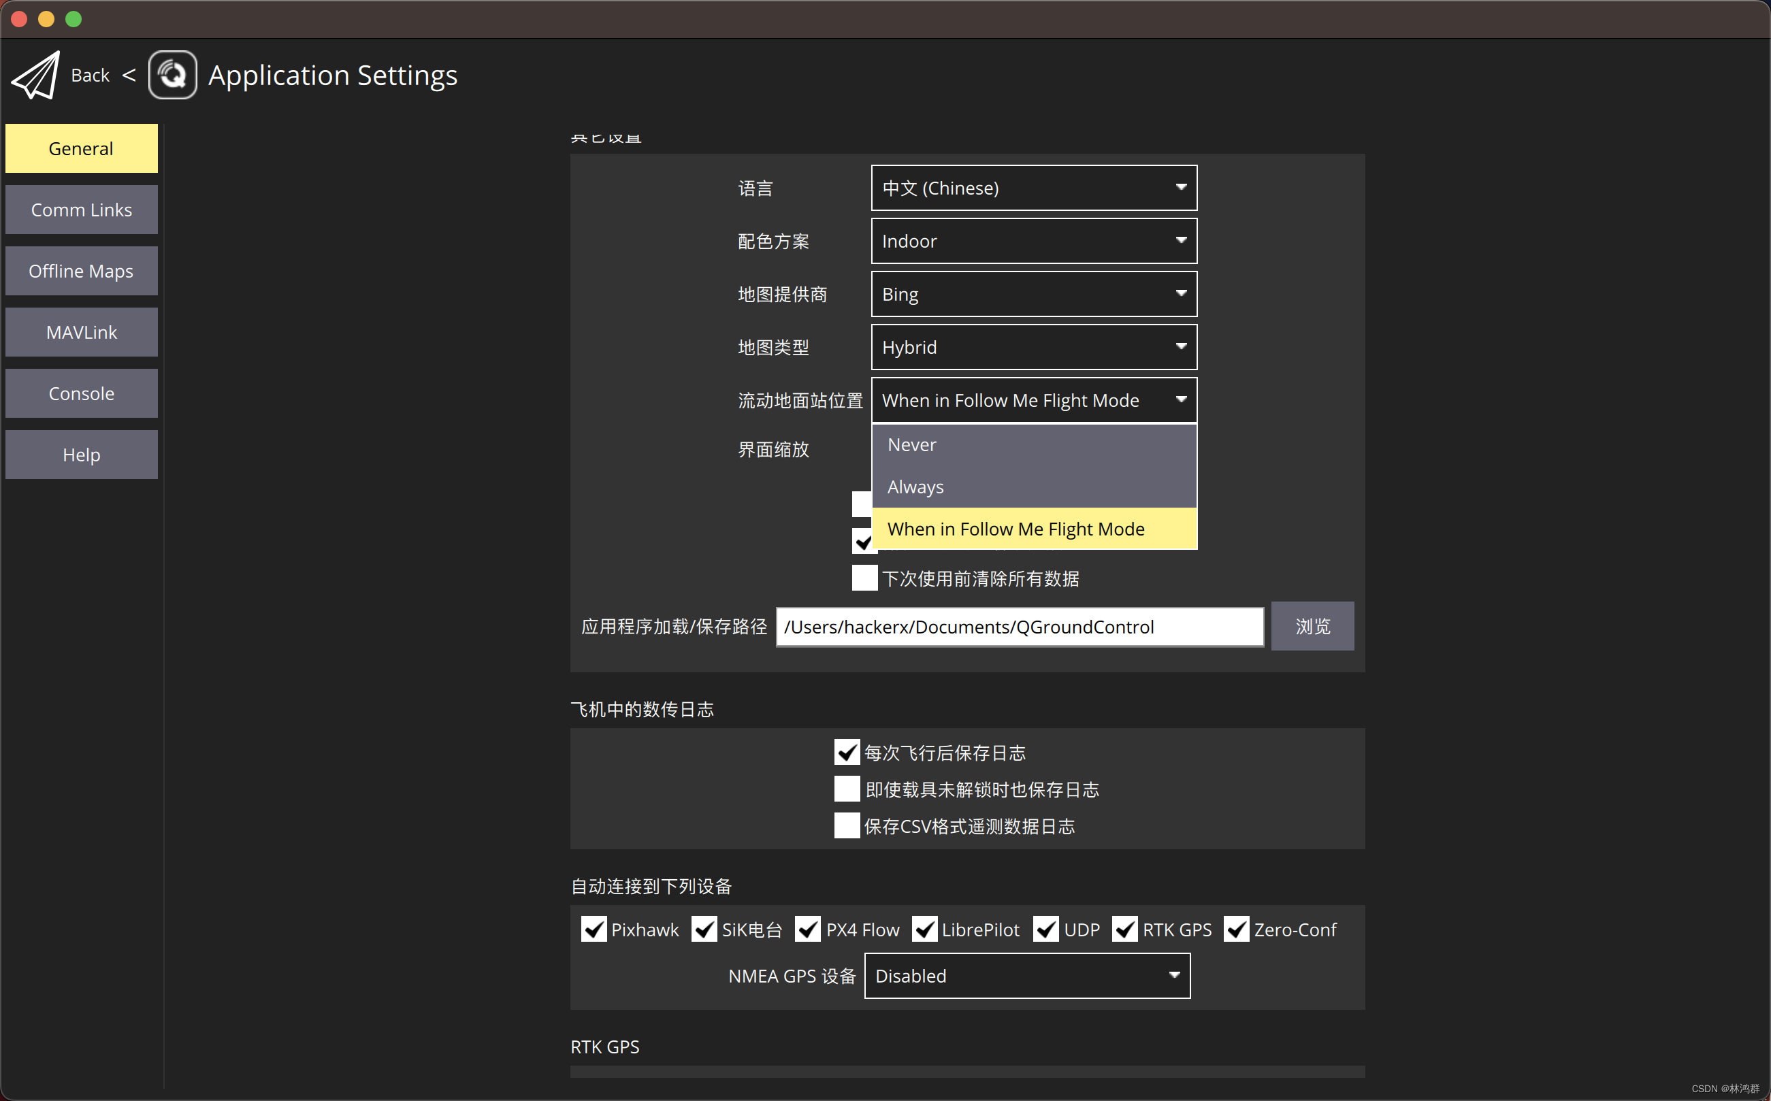Toggle the SiK电台 auto-connect checkbox
1771x1101 pixels.
[x=704, y=929]
